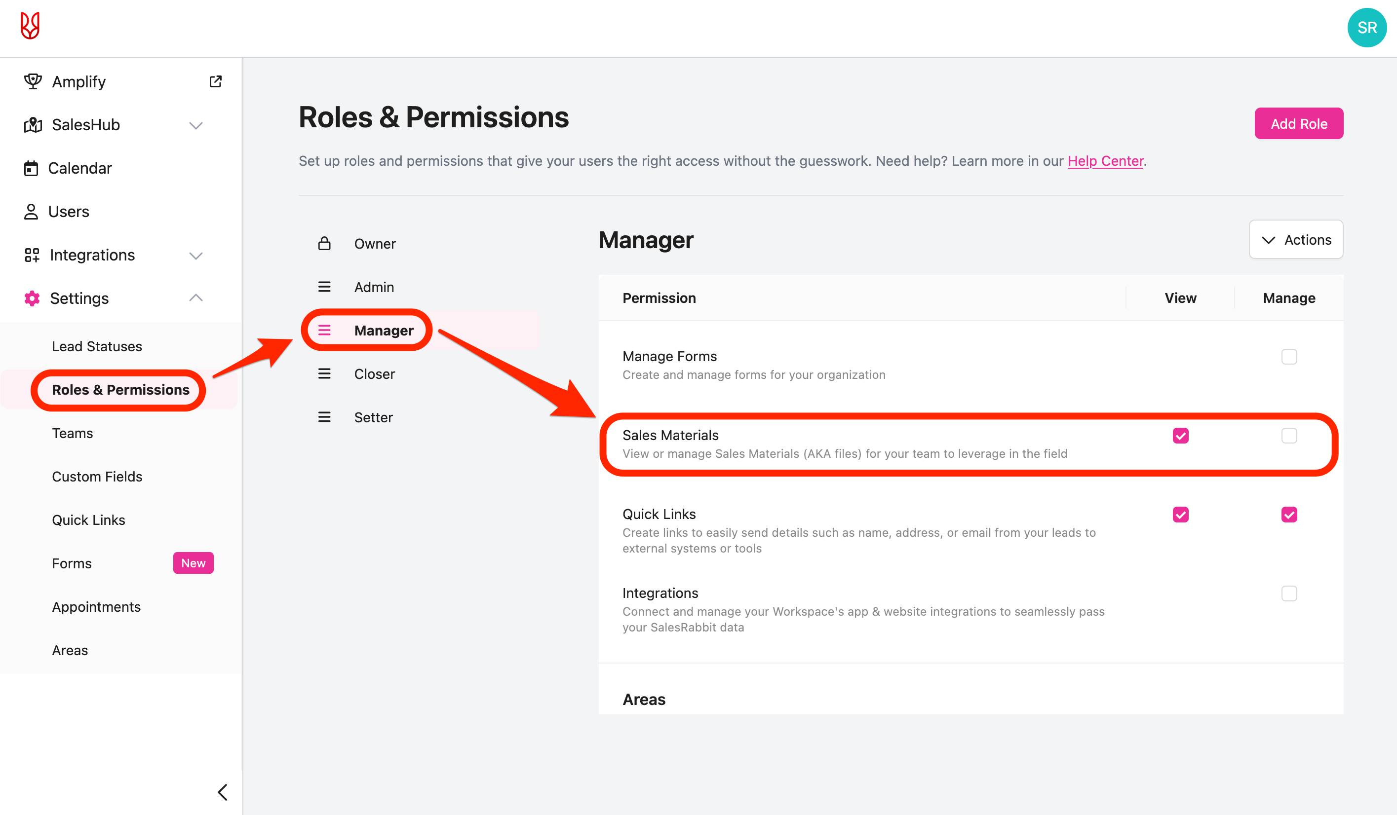Open Amplify external link icon
The width and height of the screenshot is (1397, 815).
click(x=216, y=81)
